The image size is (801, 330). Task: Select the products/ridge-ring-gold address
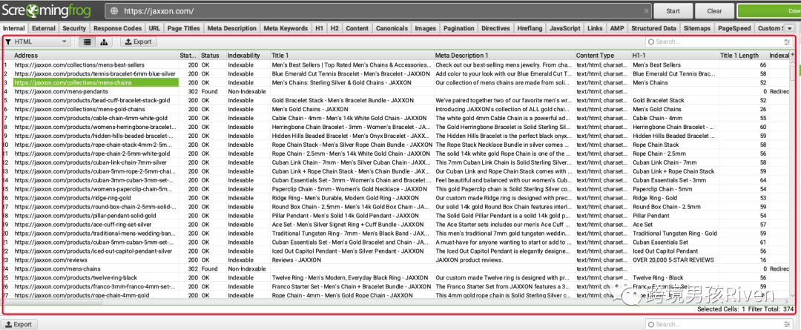click(x=96, y=198)
